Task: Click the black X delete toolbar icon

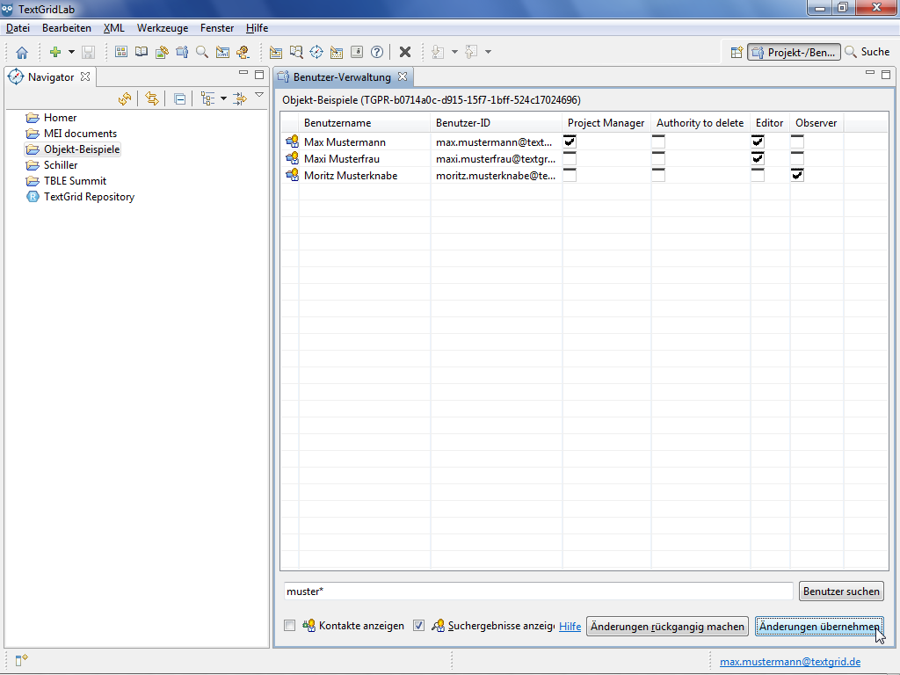Action: click(x=405, y=52)
